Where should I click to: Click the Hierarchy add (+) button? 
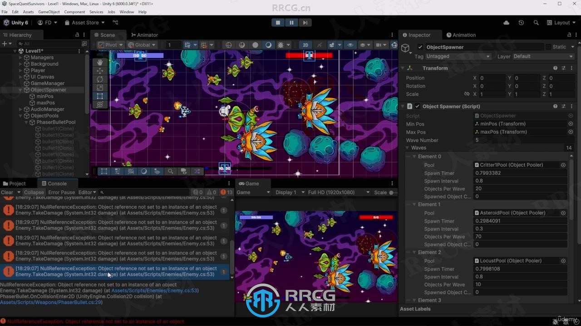click(4, 44)
